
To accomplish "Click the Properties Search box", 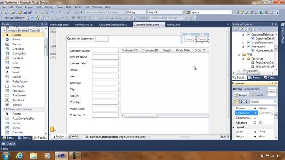I will click(262, 102).
